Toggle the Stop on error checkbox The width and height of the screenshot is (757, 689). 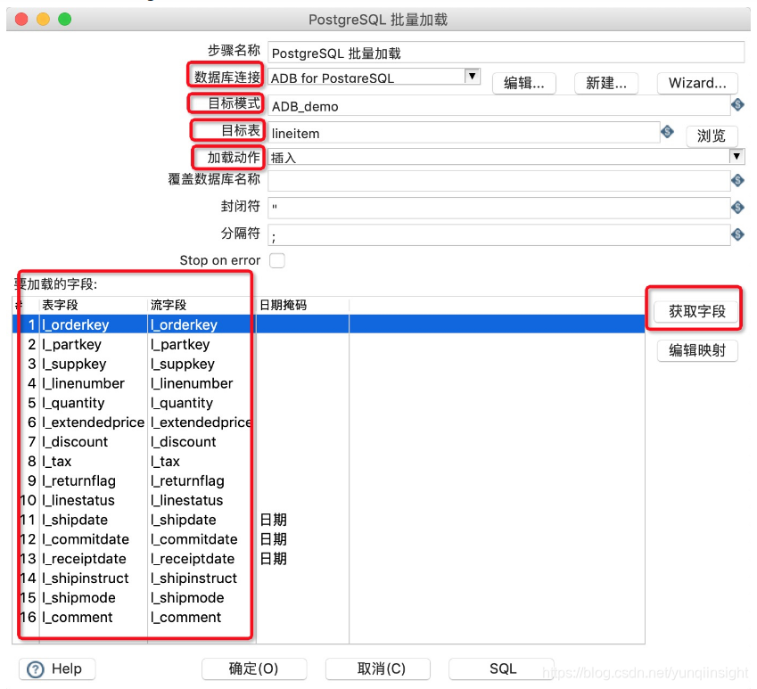pos(277,260)
